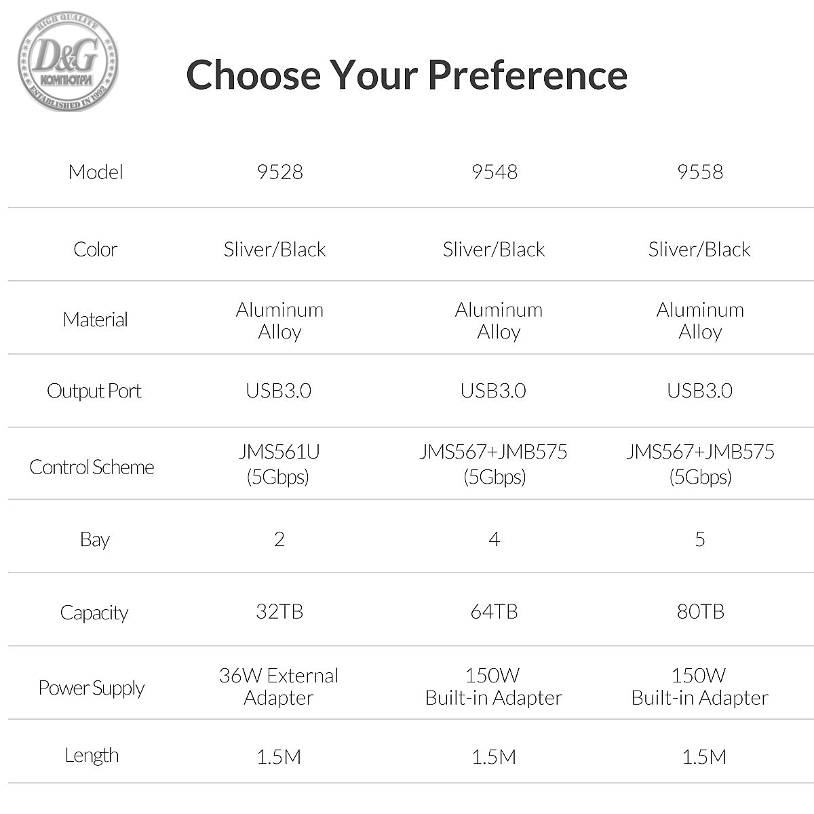Click the "Choose Your Preference" heading
The image size is (814, 814).
(406, 75)
